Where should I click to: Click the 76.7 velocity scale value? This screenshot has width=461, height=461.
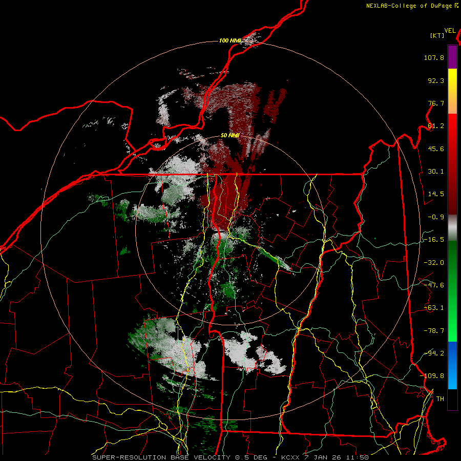click(436, 103)
